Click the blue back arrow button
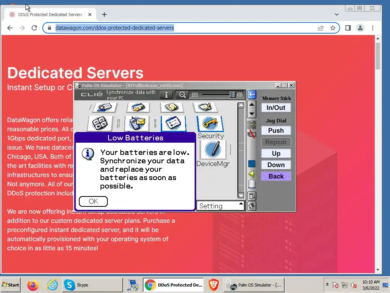 point(252,95)
